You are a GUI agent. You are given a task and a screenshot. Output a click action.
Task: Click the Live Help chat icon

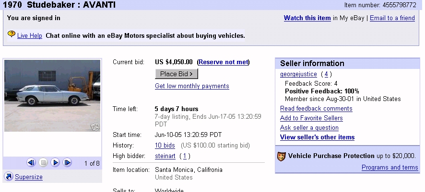[x=12, y=35]
